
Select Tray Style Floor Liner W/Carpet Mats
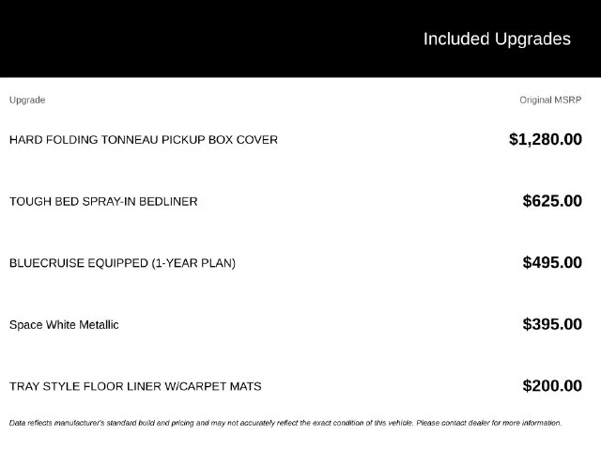(135, 386)
